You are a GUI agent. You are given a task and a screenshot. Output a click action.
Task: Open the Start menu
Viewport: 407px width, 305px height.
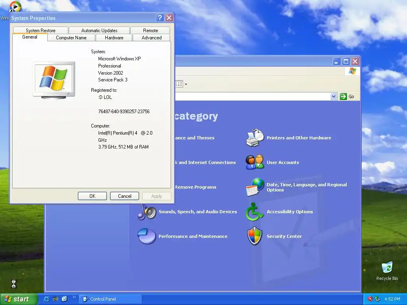click(19, 299)
